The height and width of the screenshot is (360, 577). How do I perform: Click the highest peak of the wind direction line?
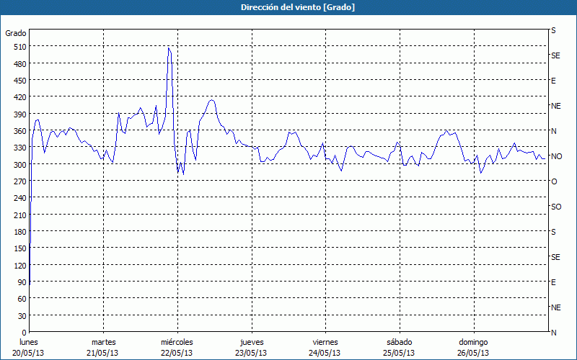coord(168,48)
